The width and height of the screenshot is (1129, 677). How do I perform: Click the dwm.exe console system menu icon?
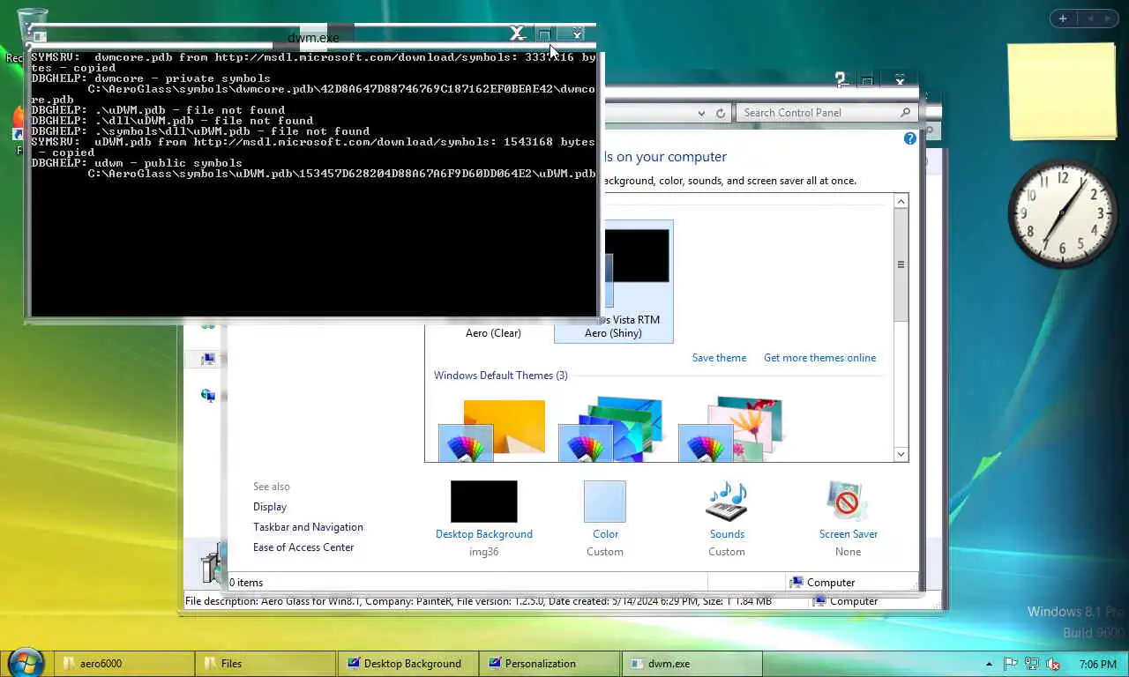coord(39,37)
